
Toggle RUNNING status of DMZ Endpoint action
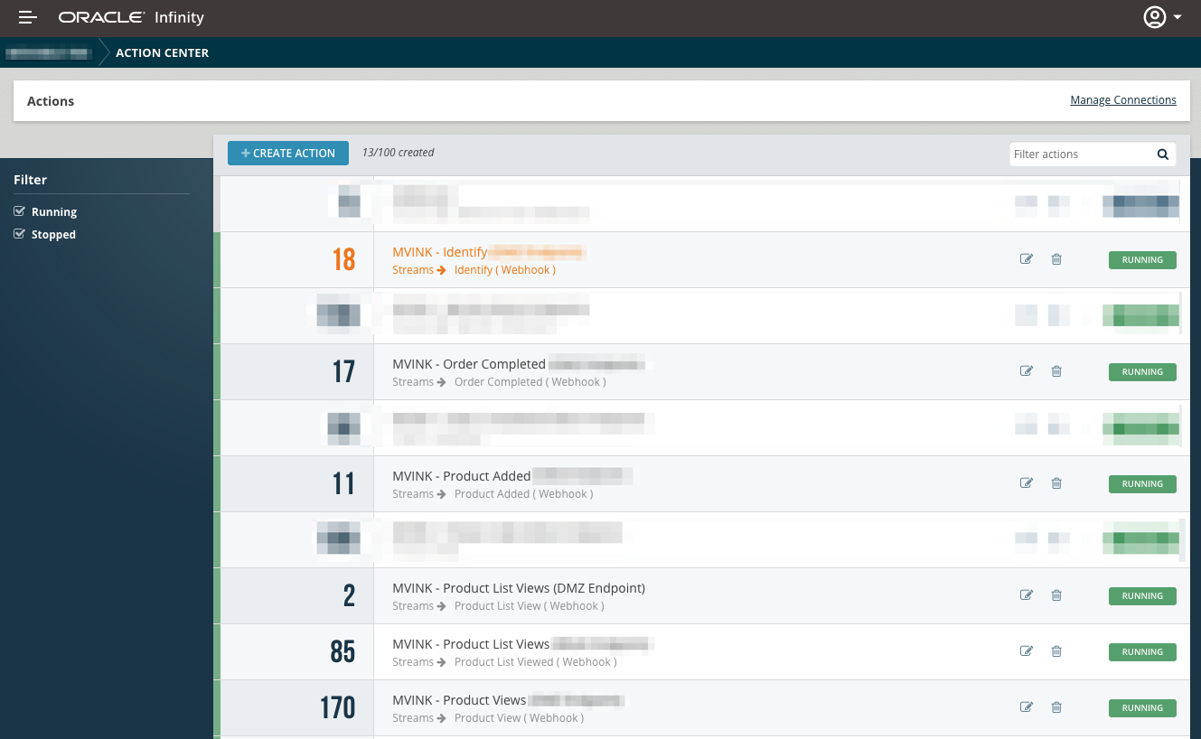pyautogui.click(x=1142, y=596)
